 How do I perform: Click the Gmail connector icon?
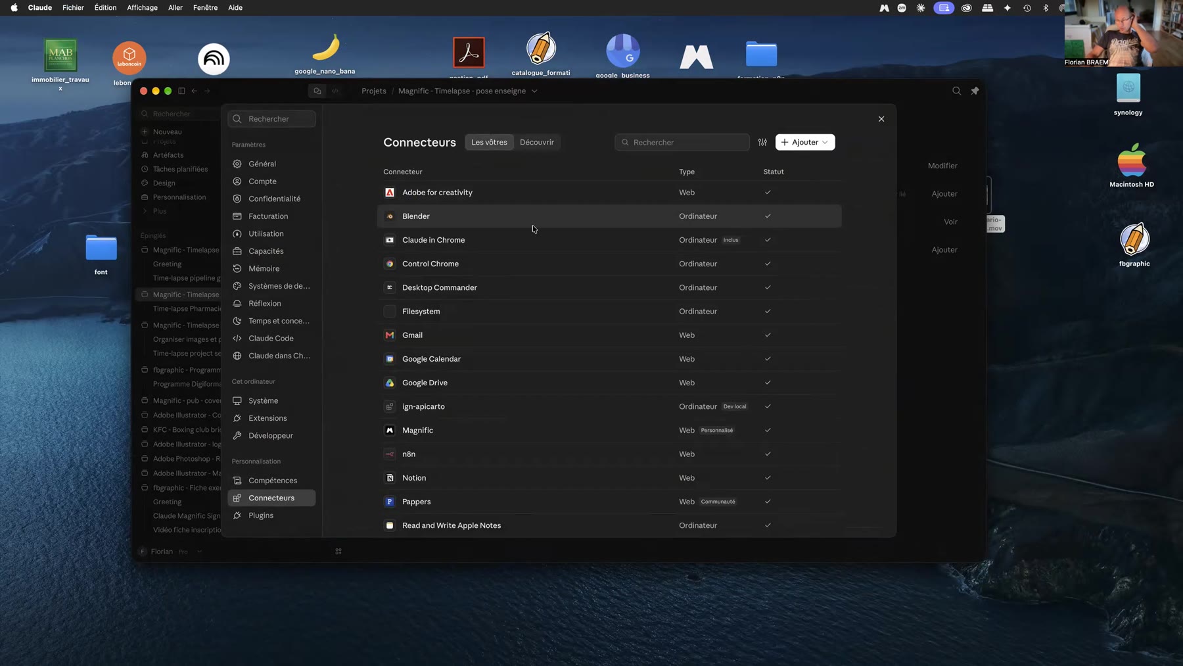390,335
